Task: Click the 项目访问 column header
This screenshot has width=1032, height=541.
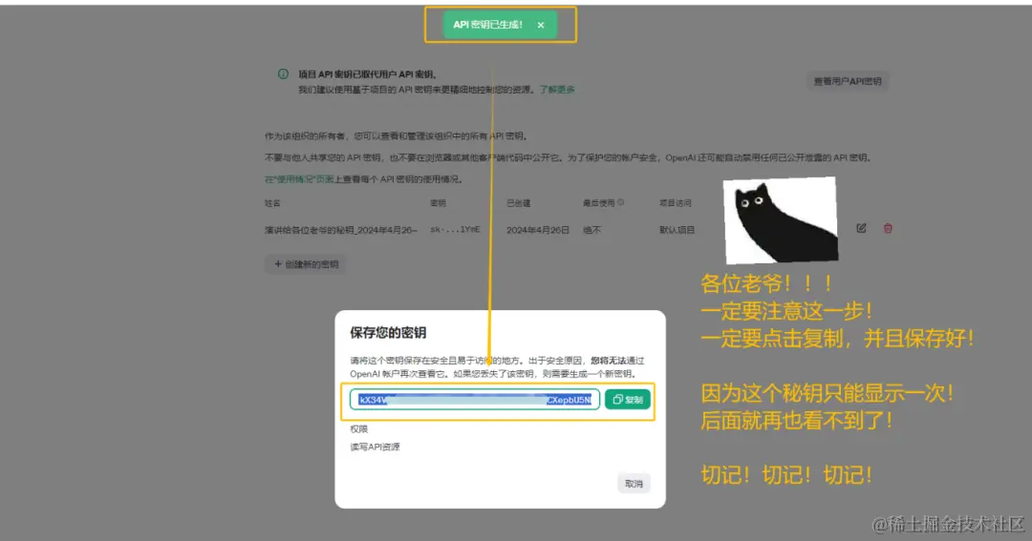Action: pos(676,203)
